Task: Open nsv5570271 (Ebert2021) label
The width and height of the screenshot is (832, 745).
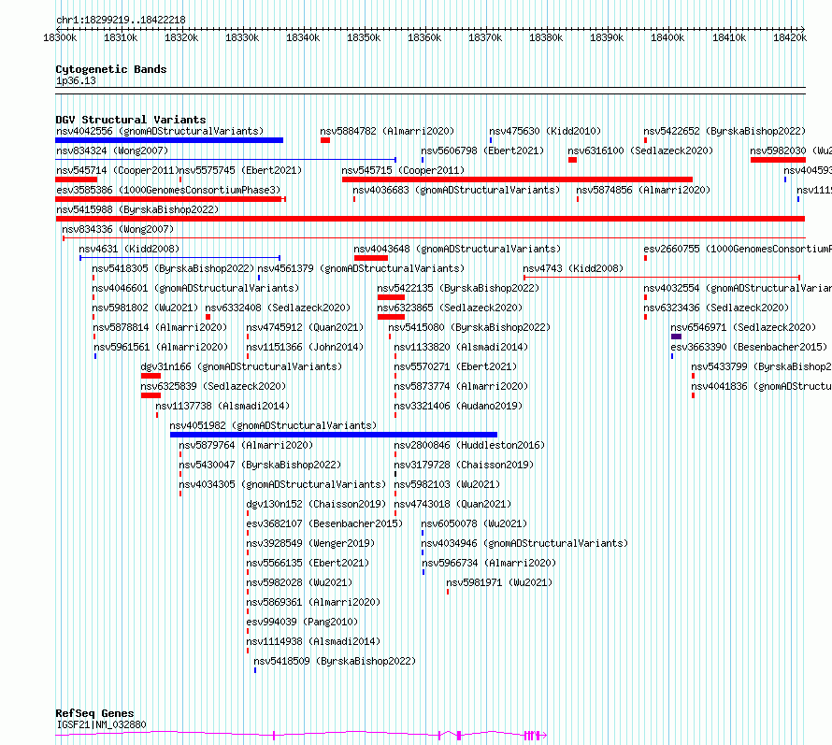Action: 455,366
